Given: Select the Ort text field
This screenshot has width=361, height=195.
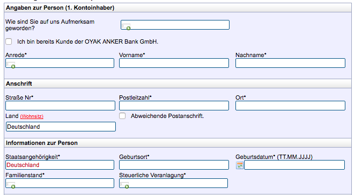Looking at the screenshot, I should (x=290, y=106).
